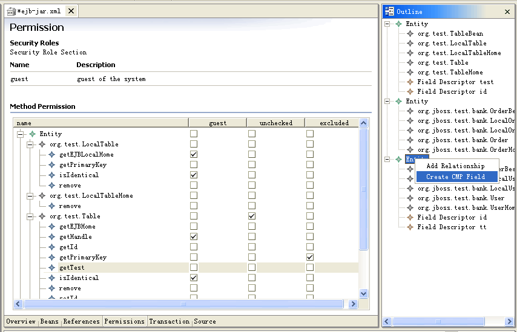Click the Outline panel icon
The width and height of the screenshot is (517, 332).
pos(389,11)
